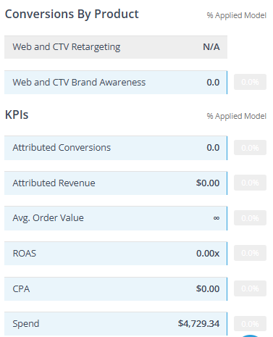Viewport: 273px width, 337px height.
Task: Click the Spend 0.0% badge
Action: pyautogui.click(x=250, y=324)
